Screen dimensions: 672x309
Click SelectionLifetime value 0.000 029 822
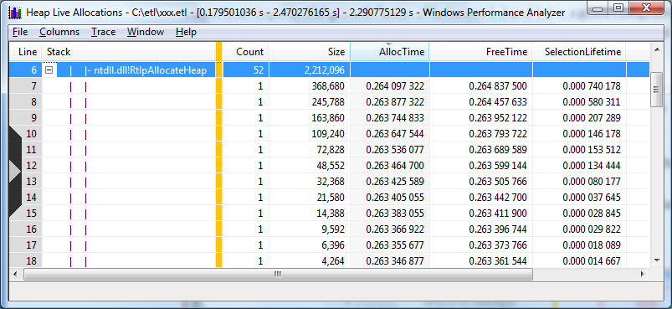[592, 229]
